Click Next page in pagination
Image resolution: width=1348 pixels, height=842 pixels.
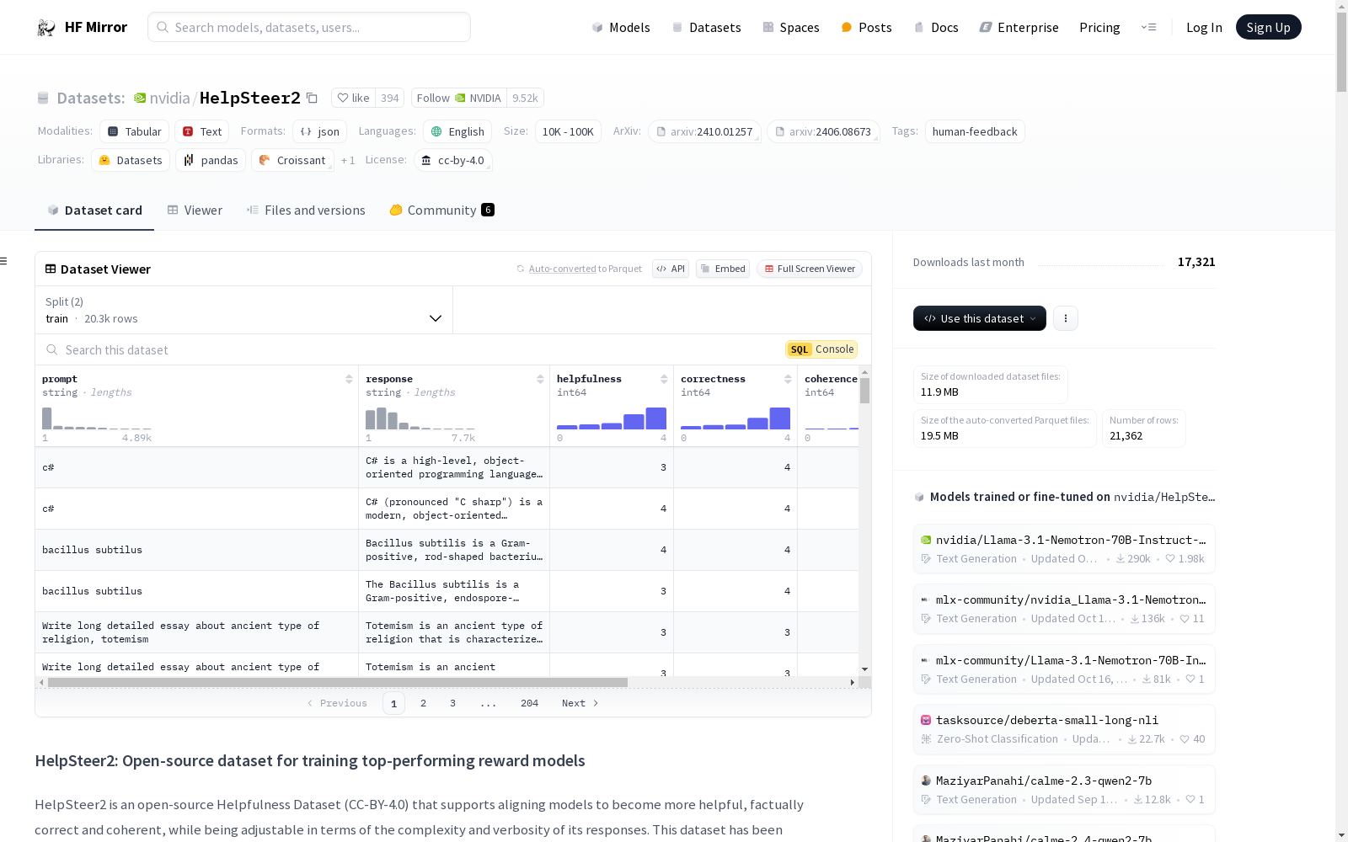tap(580, 703)
